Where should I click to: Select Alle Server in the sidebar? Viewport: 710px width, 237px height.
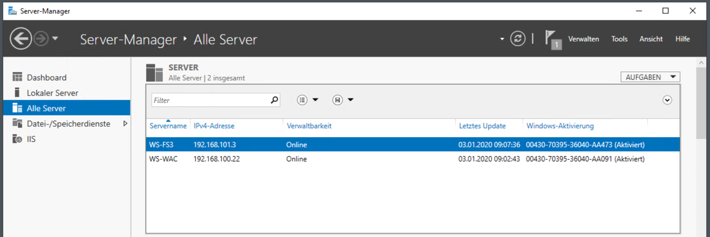tap(67, 108)
